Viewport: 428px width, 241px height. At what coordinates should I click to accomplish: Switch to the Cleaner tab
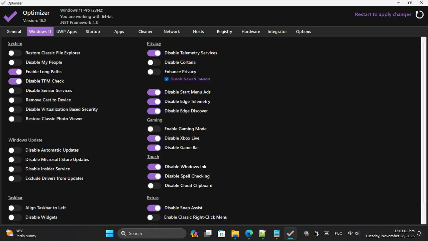[145, 31]
